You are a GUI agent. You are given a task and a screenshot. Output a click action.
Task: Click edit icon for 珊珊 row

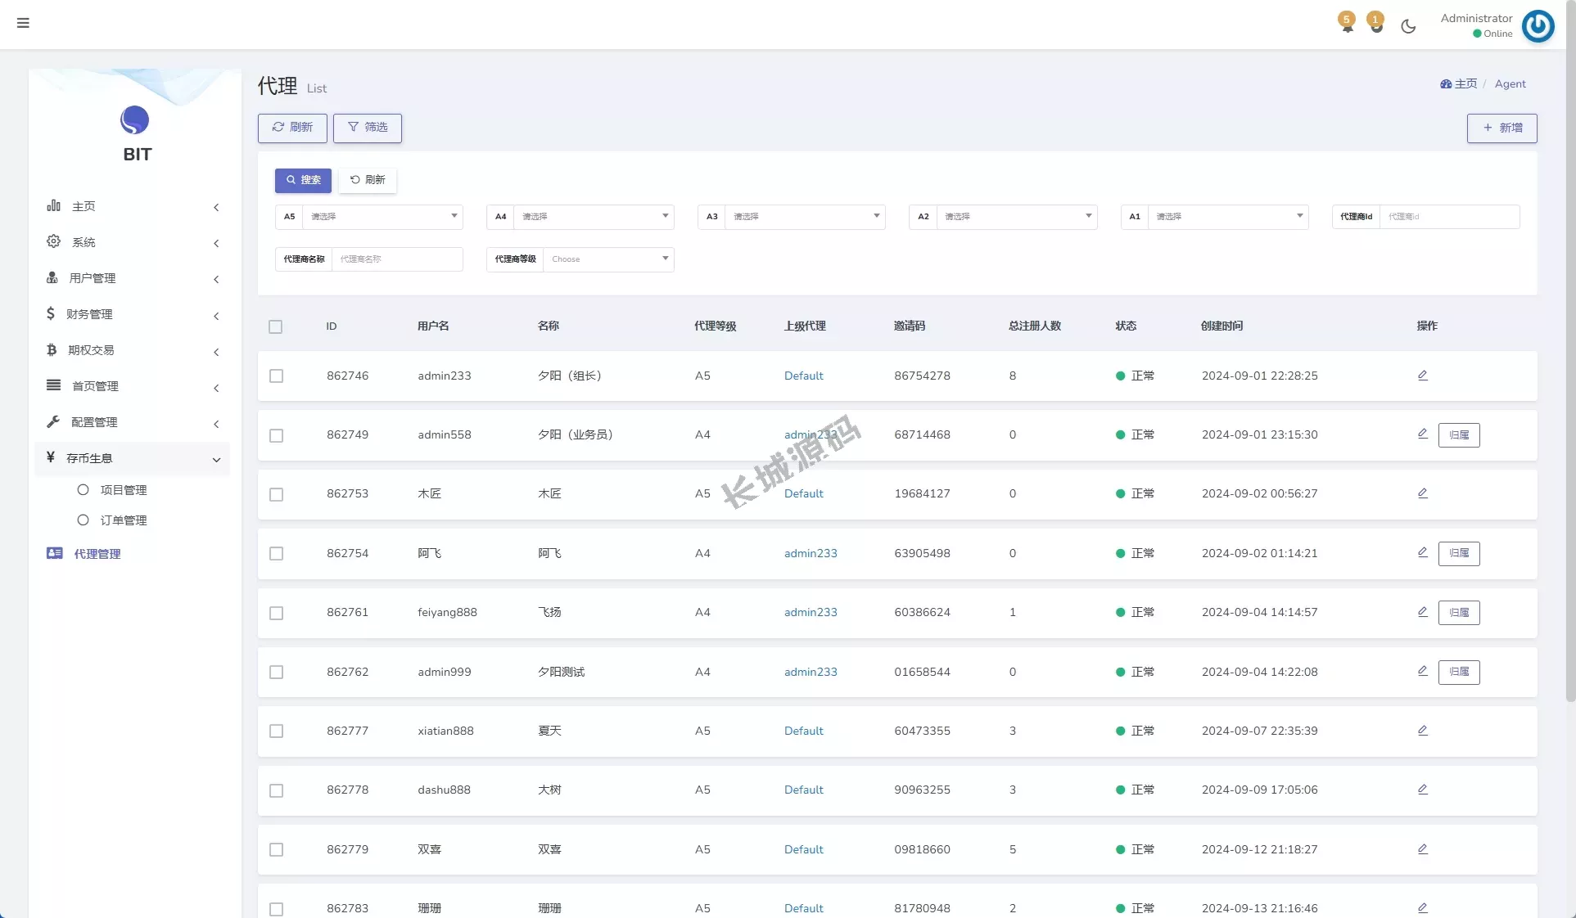pyautogui.click(x=1423, y=908)
